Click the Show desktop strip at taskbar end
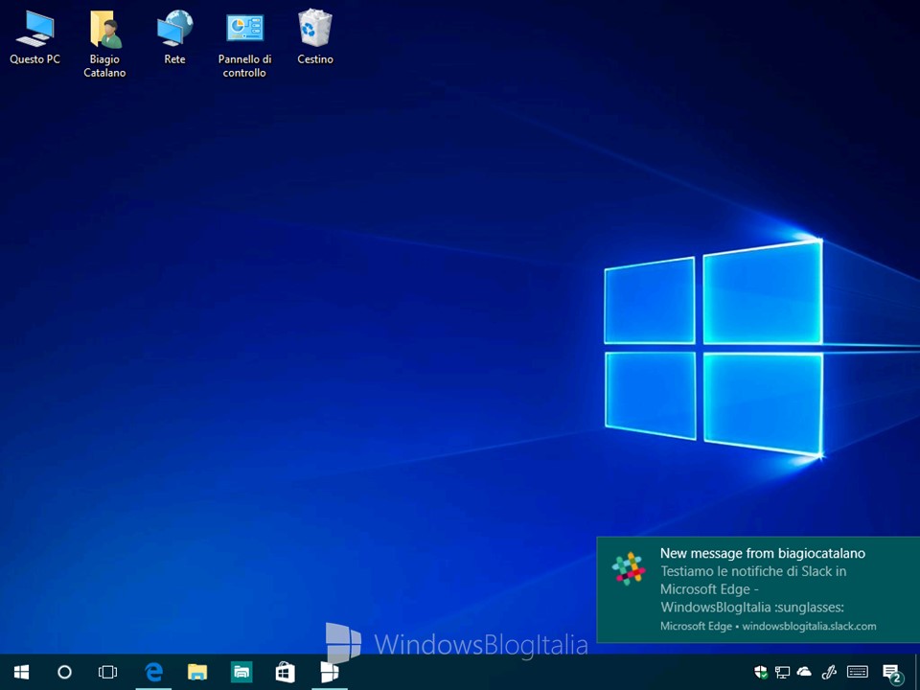This screenshot has width=920, height=690. tap(917, 673)
